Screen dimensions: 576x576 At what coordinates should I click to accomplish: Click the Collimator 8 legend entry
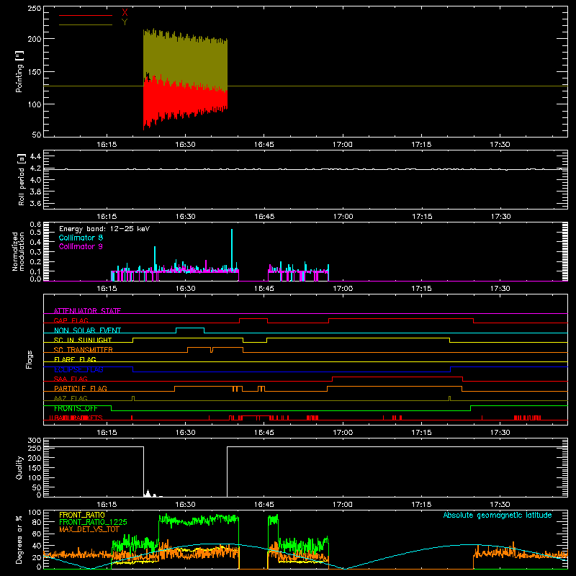(x=81, y=238)
